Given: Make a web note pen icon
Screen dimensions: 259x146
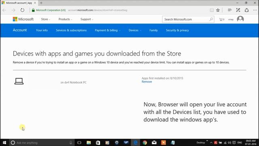Looking at the screenshot, I should (x=238, y=10).
